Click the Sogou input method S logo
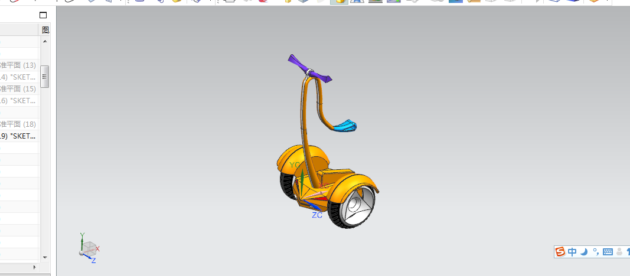The height and width of the screenshot is (276, 630). [560, 252]
